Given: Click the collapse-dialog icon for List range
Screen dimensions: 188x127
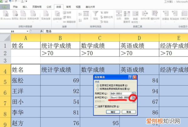Looking at the screenshot, I should point(134,93).
